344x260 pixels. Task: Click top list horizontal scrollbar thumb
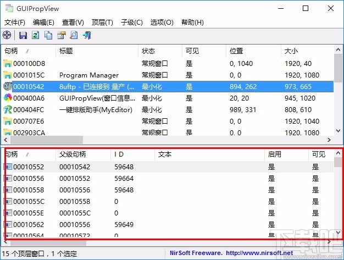[x=47, y=140]
